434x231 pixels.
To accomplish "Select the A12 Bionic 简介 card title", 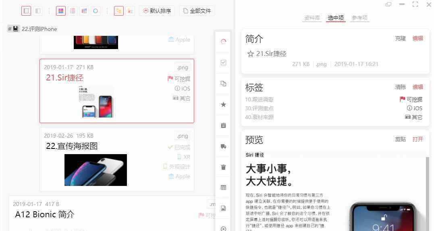I will click(45, 214).
